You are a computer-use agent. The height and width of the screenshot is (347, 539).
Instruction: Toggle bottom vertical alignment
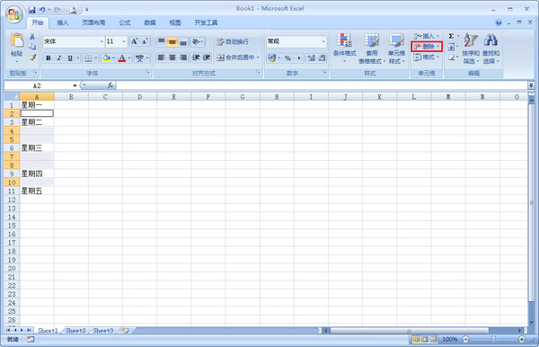click(183, 41)
